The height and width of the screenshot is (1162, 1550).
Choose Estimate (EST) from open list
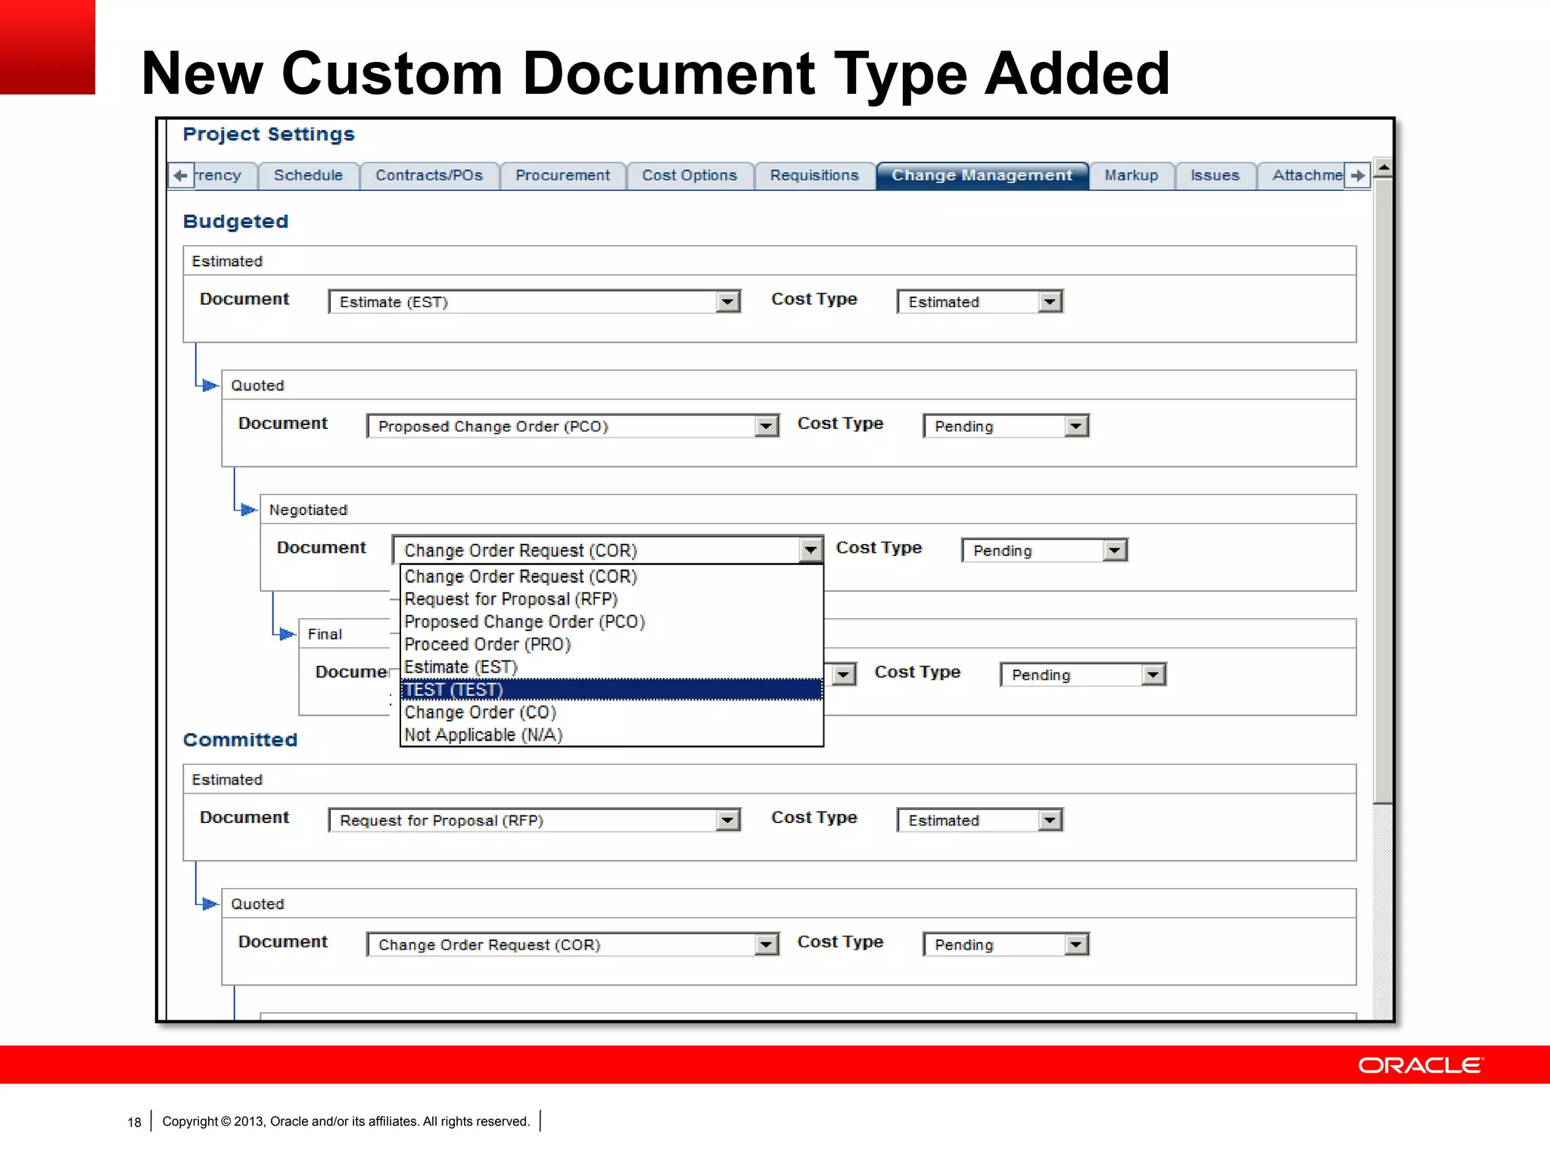(612, 667)
